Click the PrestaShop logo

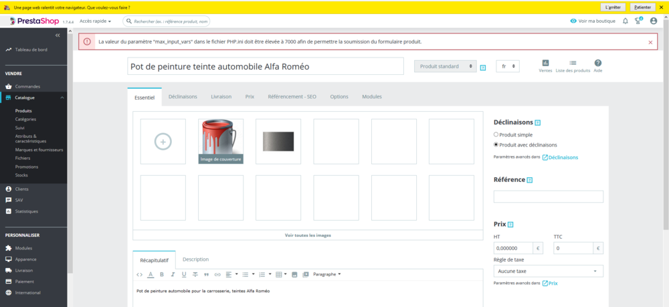35,21
